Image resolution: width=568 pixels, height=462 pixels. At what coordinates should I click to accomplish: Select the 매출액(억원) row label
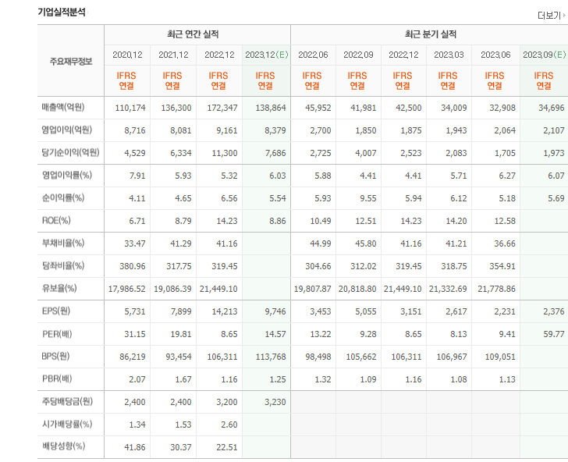tap(63, 107)
